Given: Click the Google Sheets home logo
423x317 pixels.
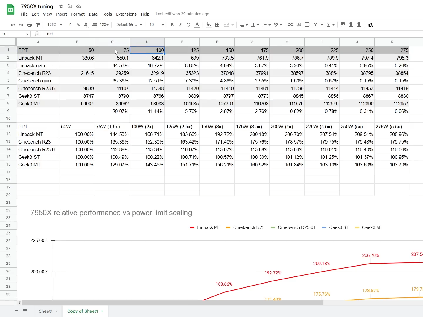Looking at the screenshot, I should coord(11,10).
